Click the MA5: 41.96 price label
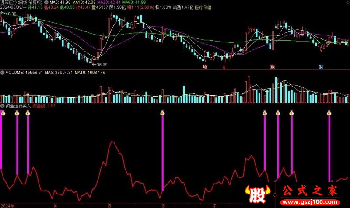Viewport: 350px width, 208px height. click(x=60, y=3)
